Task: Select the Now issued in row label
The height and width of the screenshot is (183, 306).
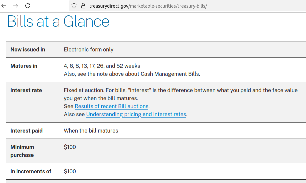Action: pyautogui.click(x=28, y=50)
